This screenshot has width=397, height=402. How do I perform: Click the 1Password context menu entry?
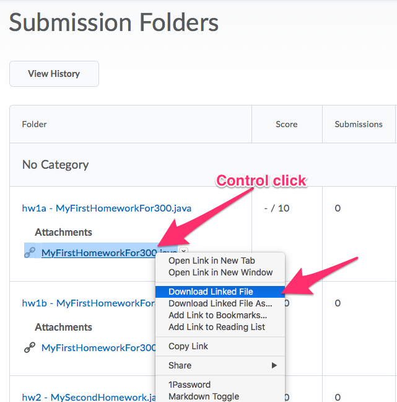pos(190,385)
